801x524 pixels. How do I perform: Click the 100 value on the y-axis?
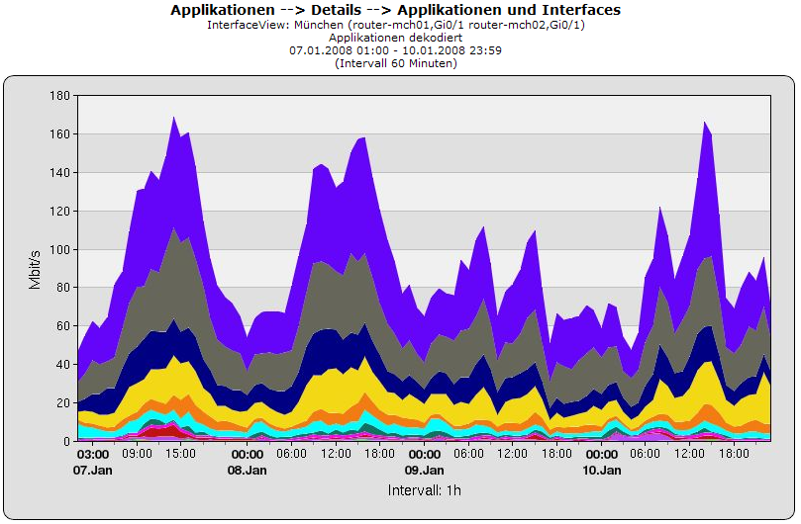pyautogui.click(x=58, y=250)
